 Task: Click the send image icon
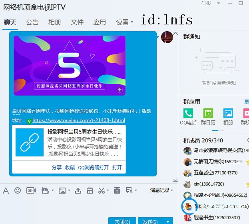pyautogui.click(x=62, y=190)
